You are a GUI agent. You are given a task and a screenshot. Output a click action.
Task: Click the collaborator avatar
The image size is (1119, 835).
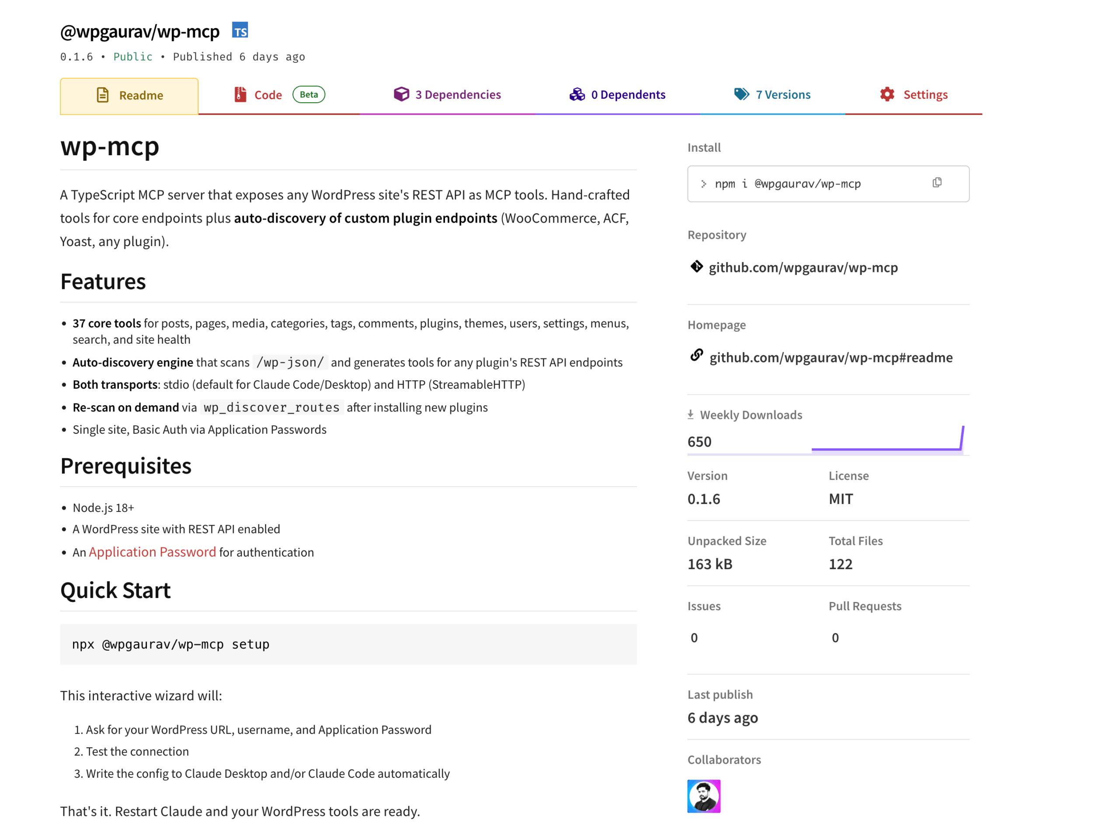[704, 796]
